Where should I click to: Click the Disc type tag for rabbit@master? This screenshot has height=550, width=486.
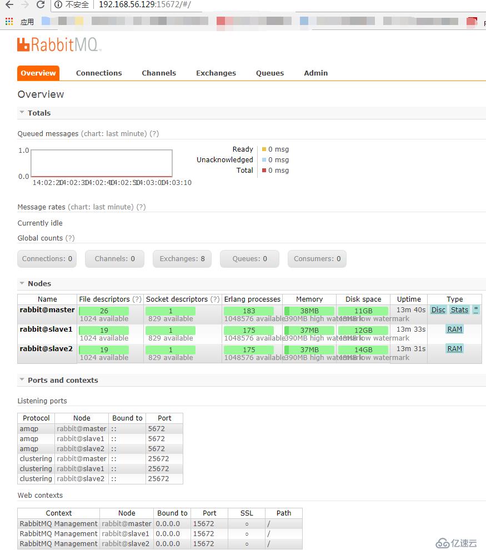point(438,310)
